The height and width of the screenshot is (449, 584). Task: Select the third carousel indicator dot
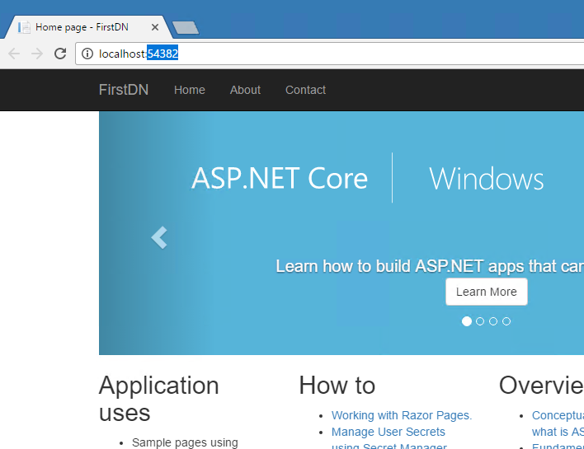[493, 321]
